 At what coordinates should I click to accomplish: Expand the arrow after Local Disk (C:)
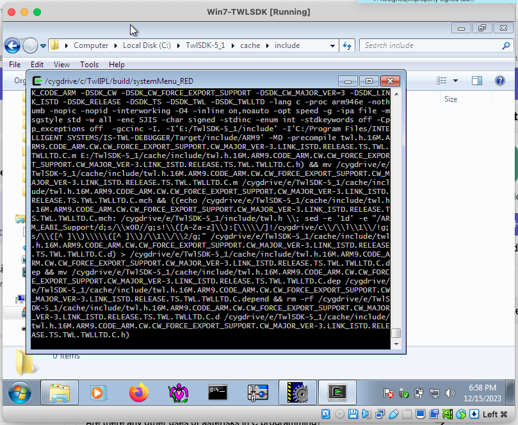179,45
